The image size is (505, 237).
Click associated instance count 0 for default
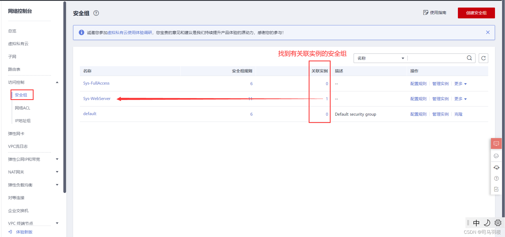pos(327,114)
